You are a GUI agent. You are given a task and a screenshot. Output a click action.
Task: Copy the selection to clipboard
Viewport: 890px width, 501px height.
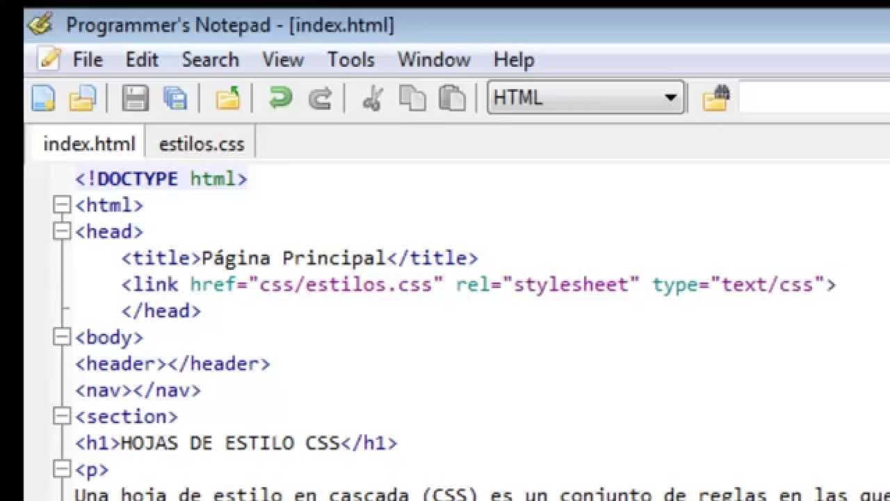click(412, 98)
